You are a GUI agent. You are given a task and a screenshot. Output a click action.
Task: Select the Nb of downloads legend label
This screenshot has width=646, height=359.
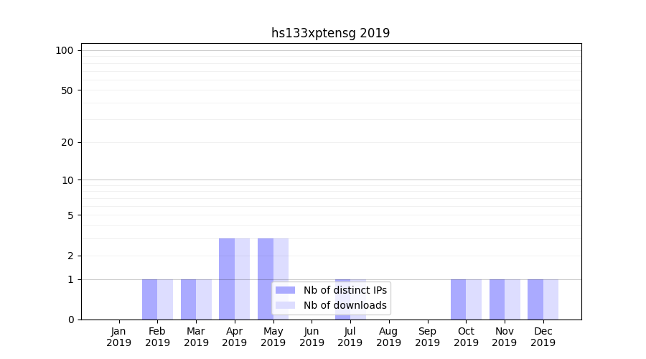pyautogui.click(x=345, y=305)
